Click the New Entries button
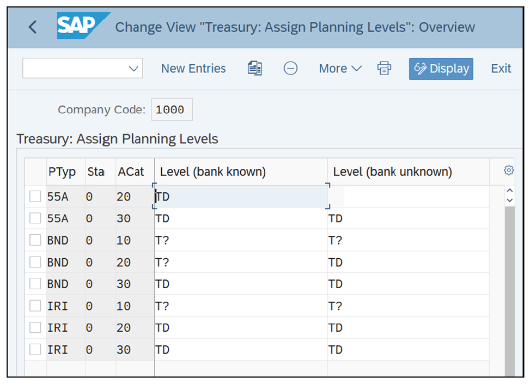 pyautogui.click(x=193, y=68)
